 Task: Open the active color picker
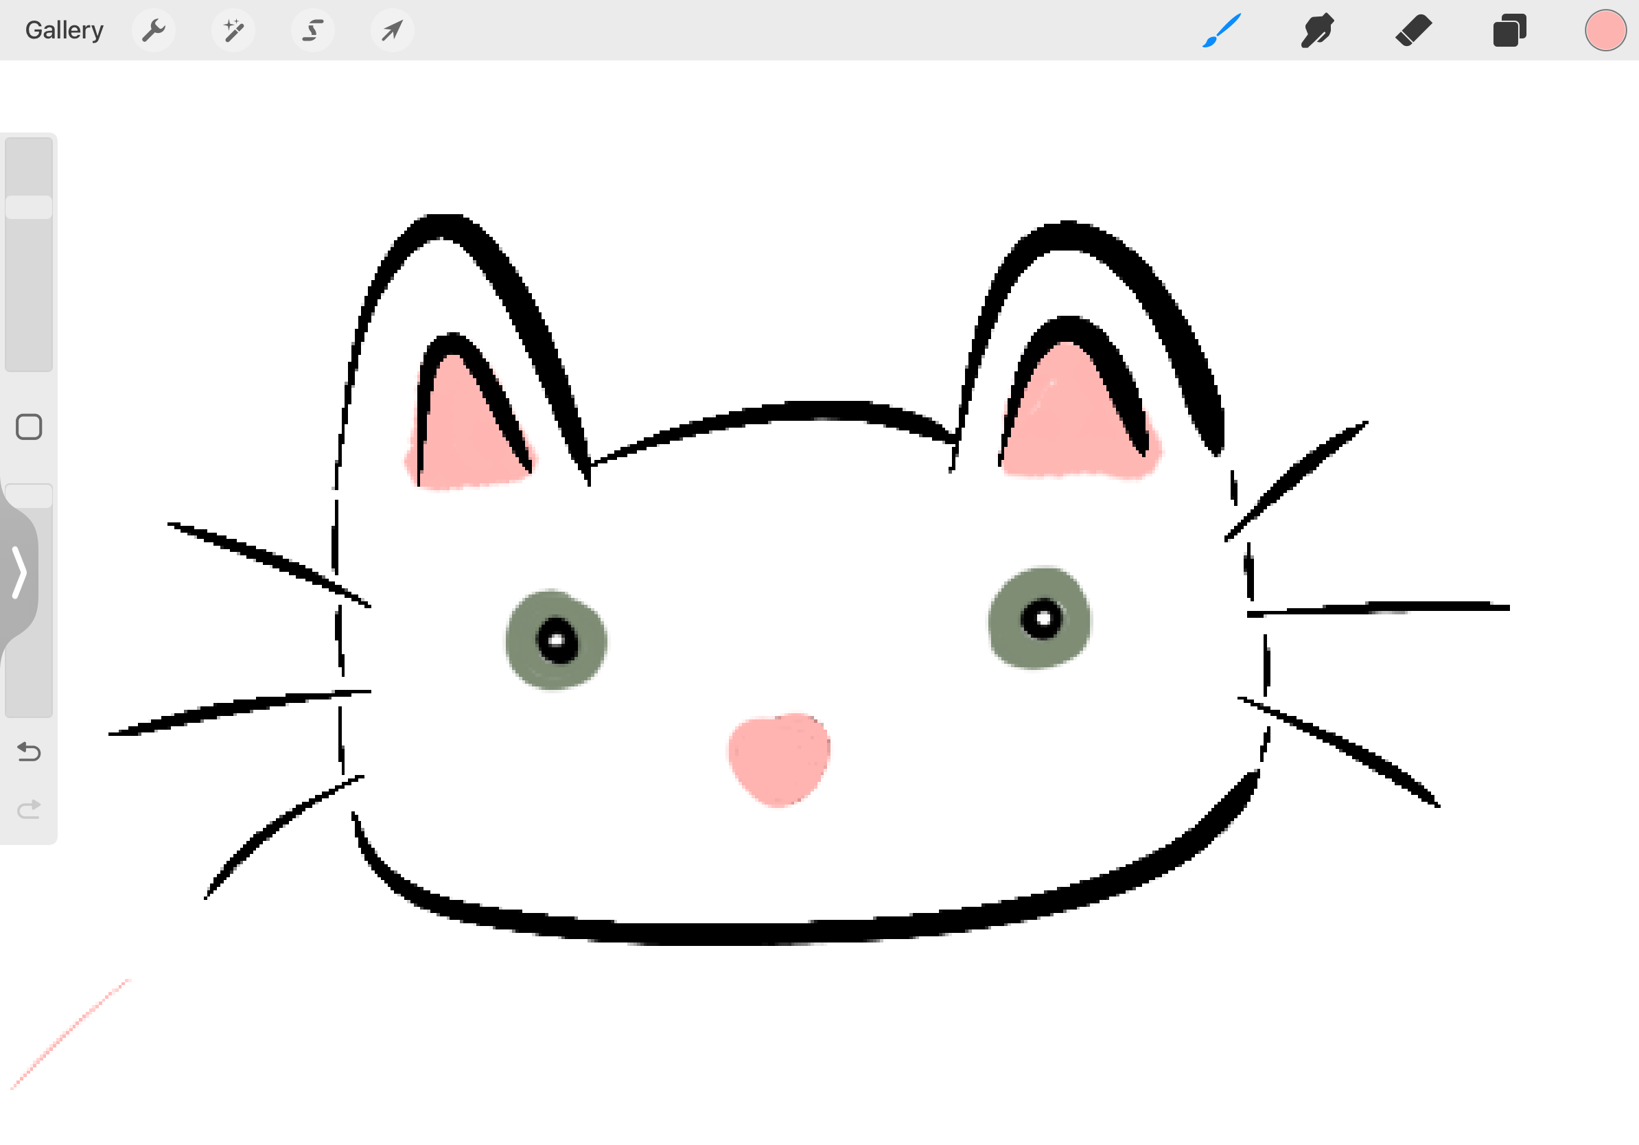pyautogui.click(x=1606, y=30)
